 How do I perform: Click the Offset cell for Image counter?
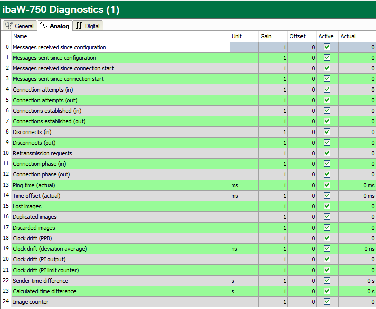[302, 302]
